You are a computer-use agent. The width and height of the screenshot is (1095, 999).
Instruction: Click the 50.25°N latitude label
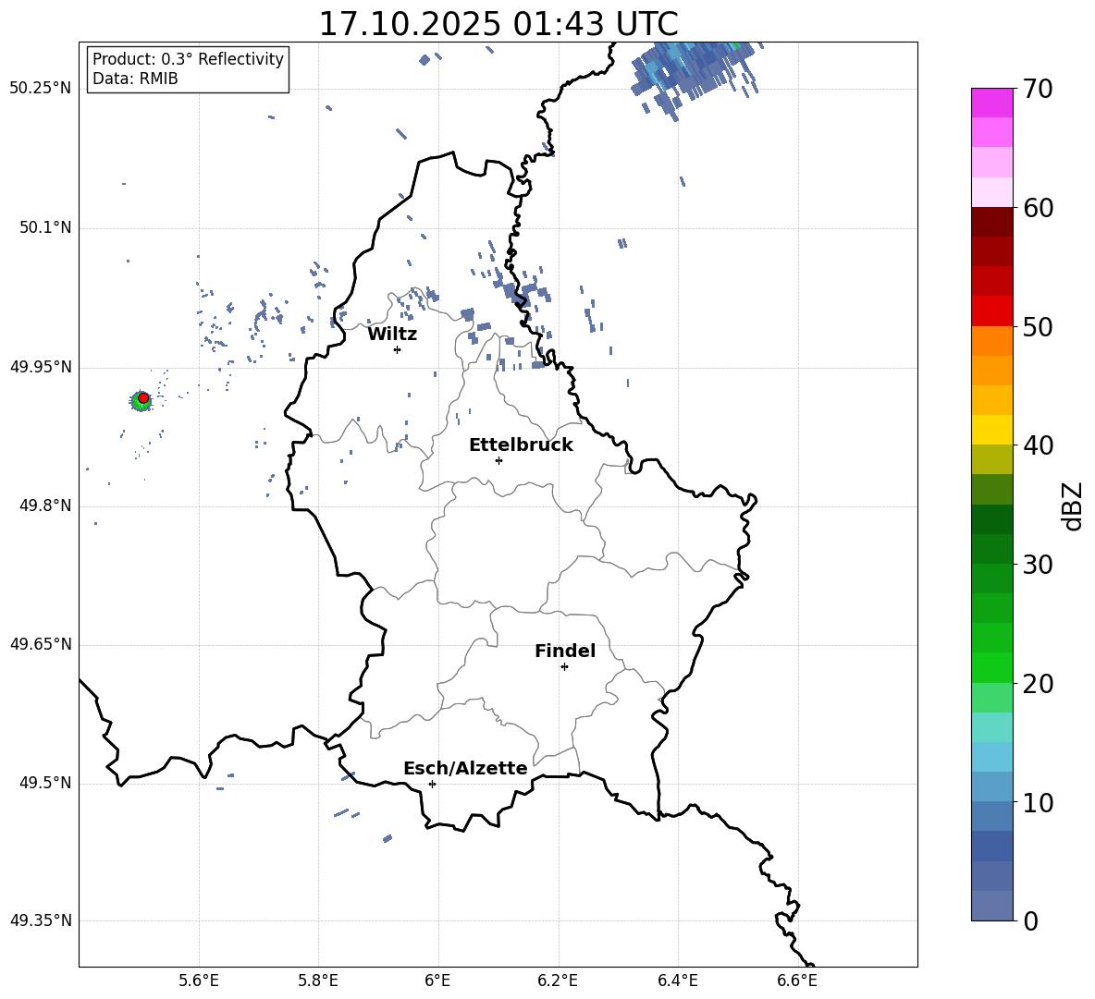[41, 89]
